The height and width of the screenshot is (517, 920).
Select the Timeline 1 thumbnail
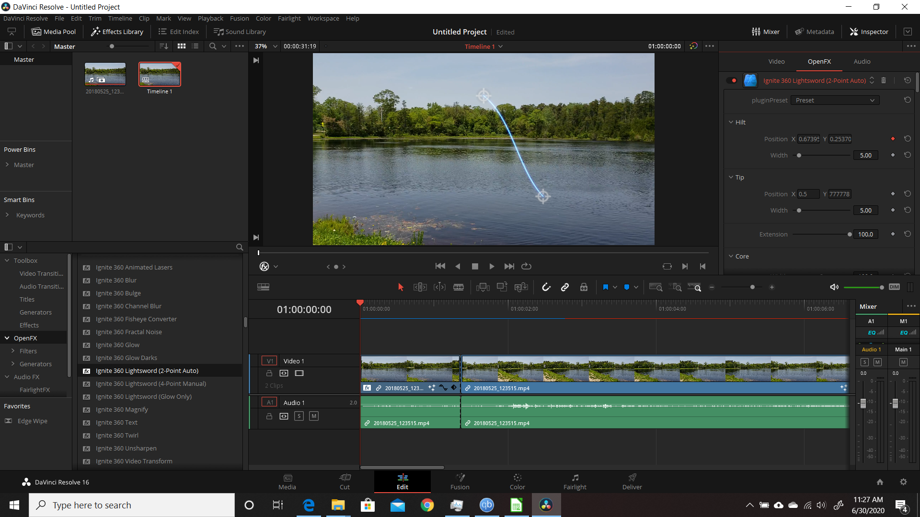160,74
